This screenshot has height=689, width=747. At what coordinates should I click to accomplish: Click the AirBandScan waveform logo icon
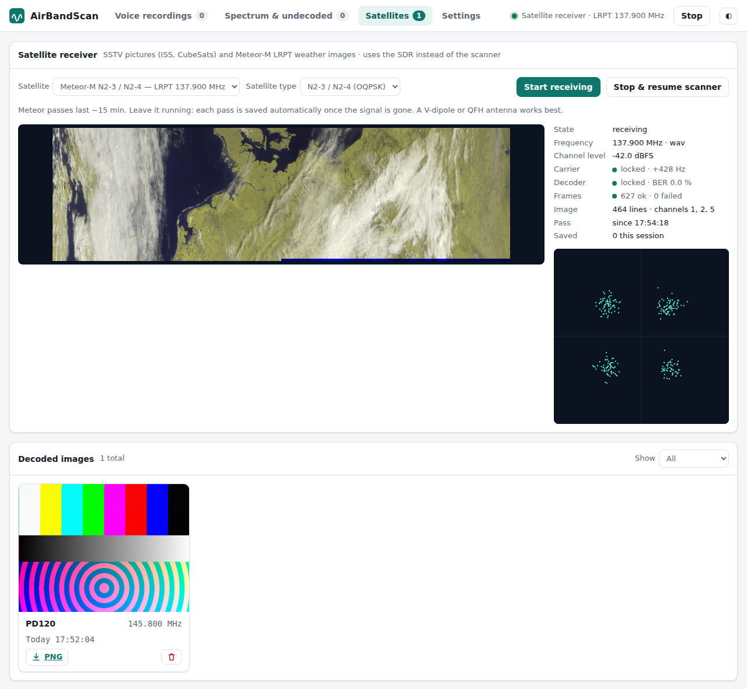coord(17,16)
